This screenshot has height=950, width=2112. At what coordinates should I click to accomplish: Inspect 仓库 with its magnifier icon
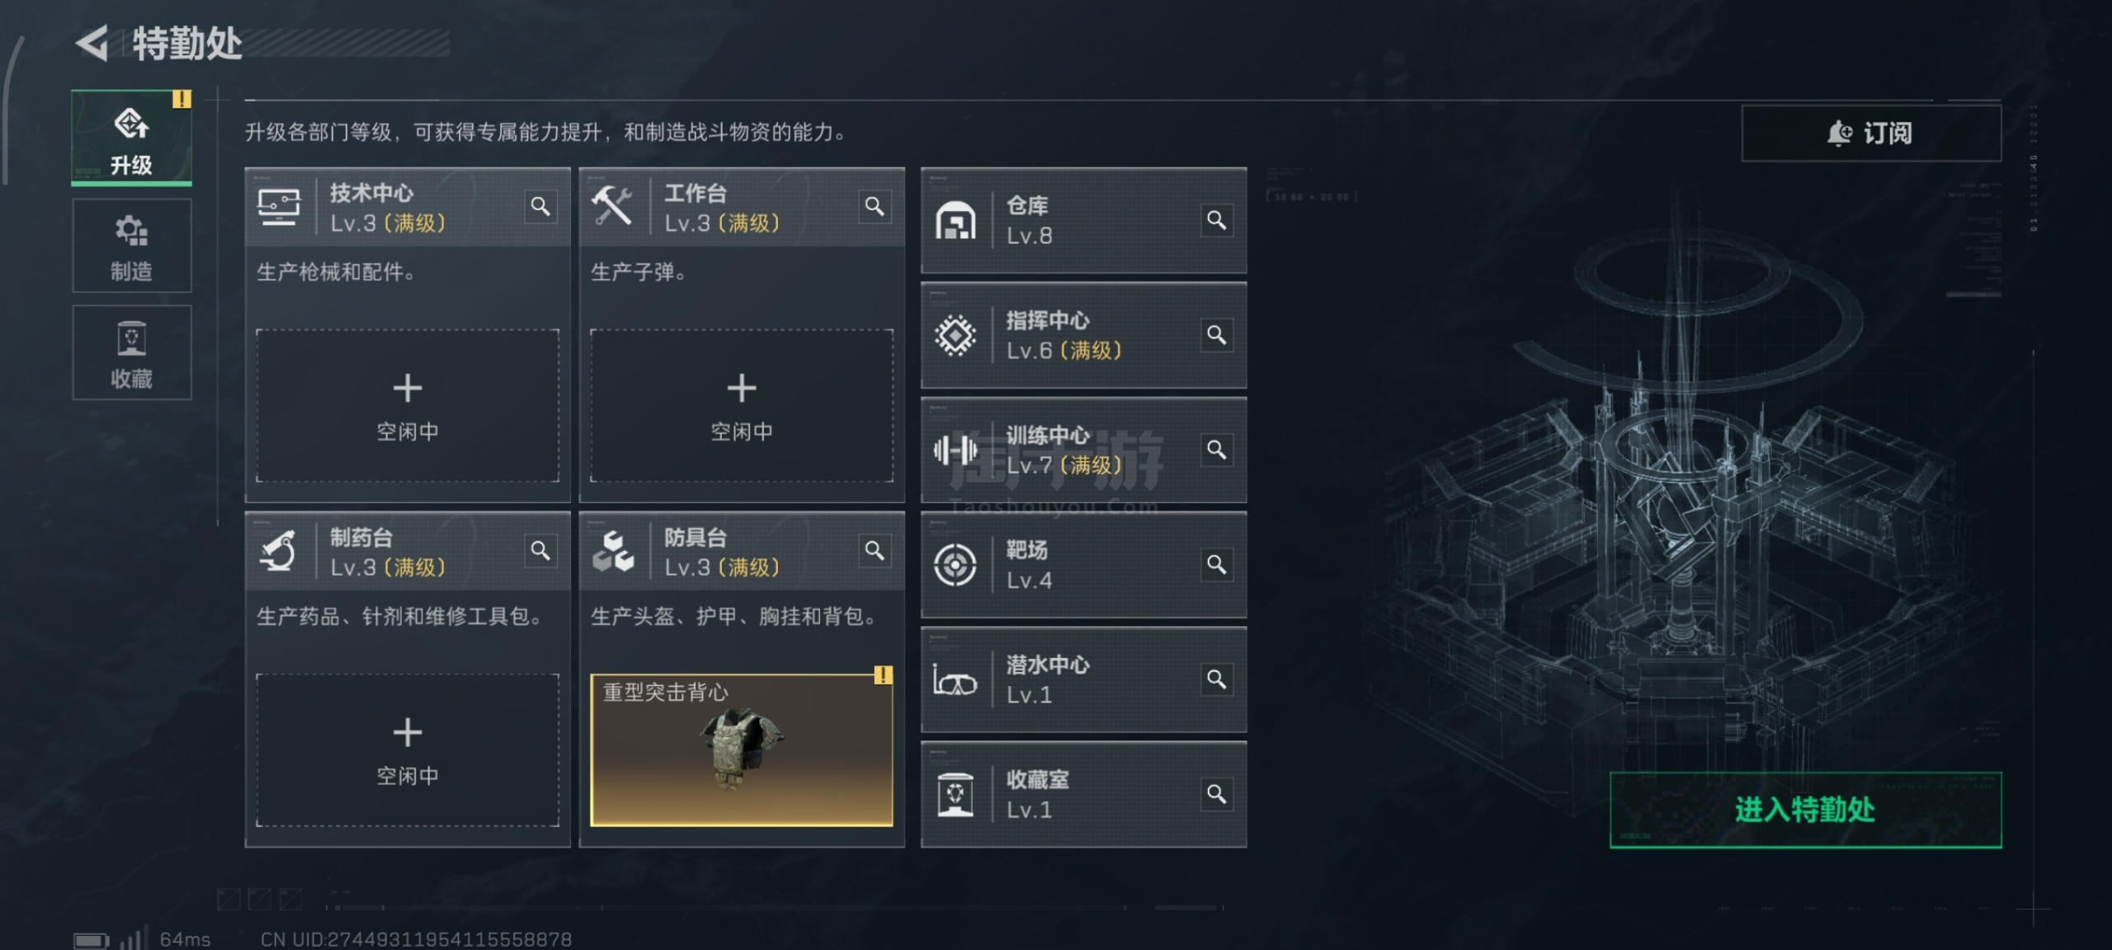pyautogui.click(x=1216, y=220)
